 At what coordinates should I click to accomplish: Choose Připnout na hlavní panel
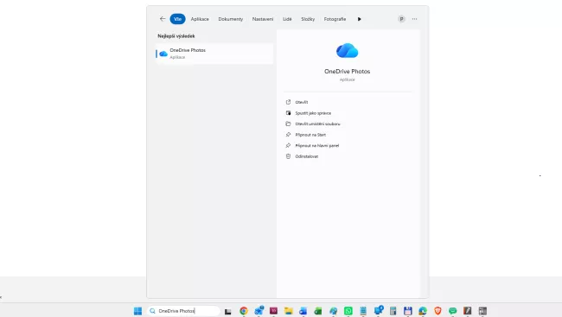[316, 145]
